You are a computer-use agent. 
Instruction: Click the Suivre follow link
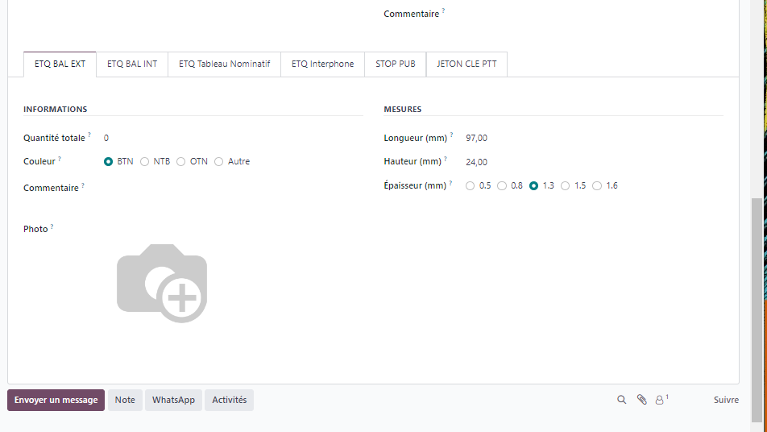point(725,401)
